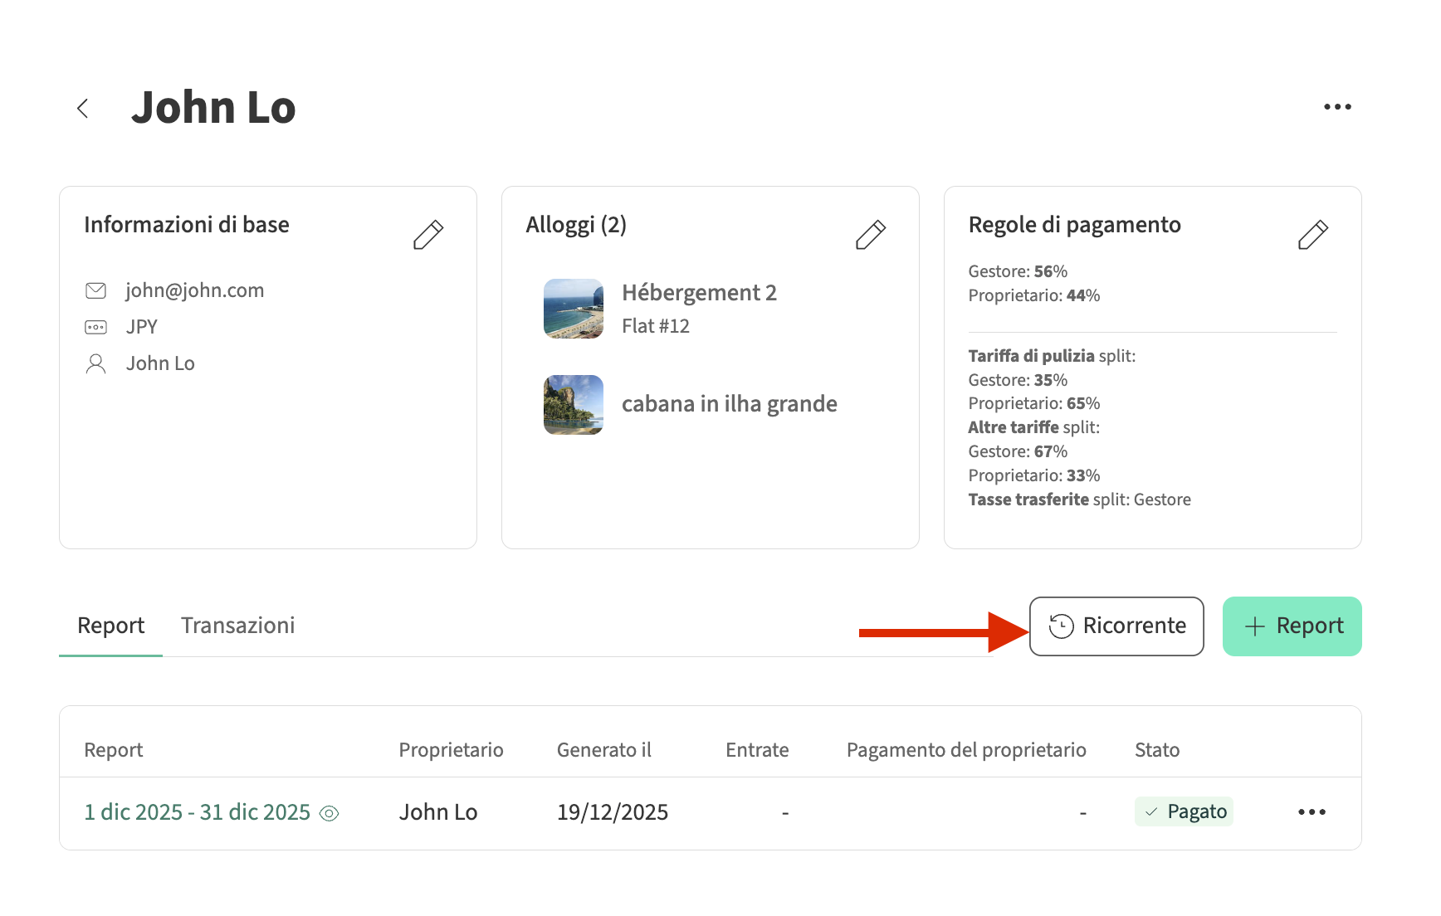Screen dimensions: 1441x916
Task: Open the Hébergement 2 thumbnail
Action: point(574,309)
